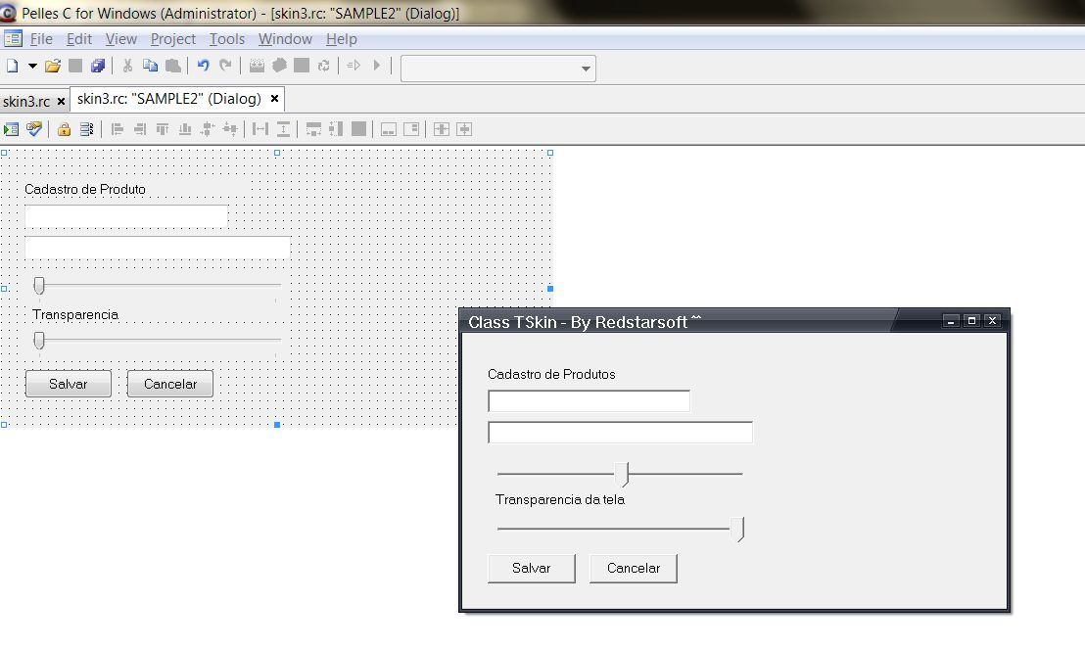This screenshot has width=1085, height=649.
Task: Click the Redo arrow icon
Action: click(225, 66)
